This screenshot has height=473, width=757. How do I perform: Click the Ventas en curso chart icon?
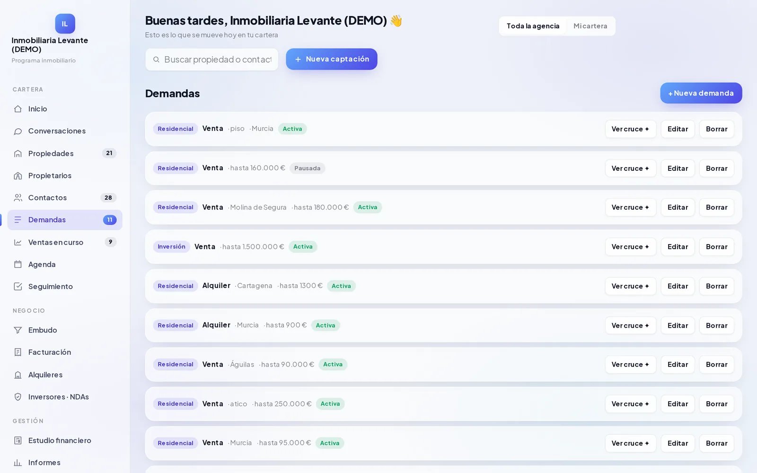tap(18, 242)
